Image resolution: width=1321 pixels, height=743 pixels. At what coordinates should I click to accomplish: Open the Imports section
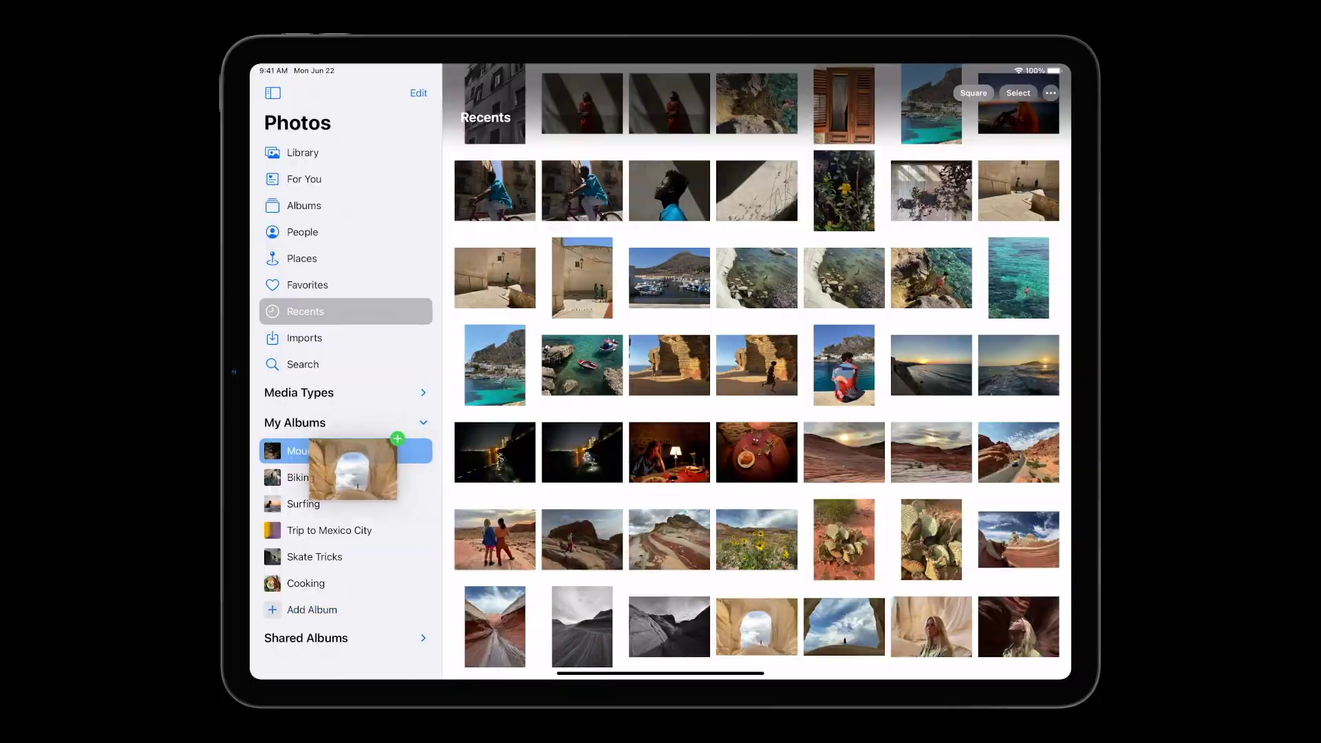tap(305, 338)
